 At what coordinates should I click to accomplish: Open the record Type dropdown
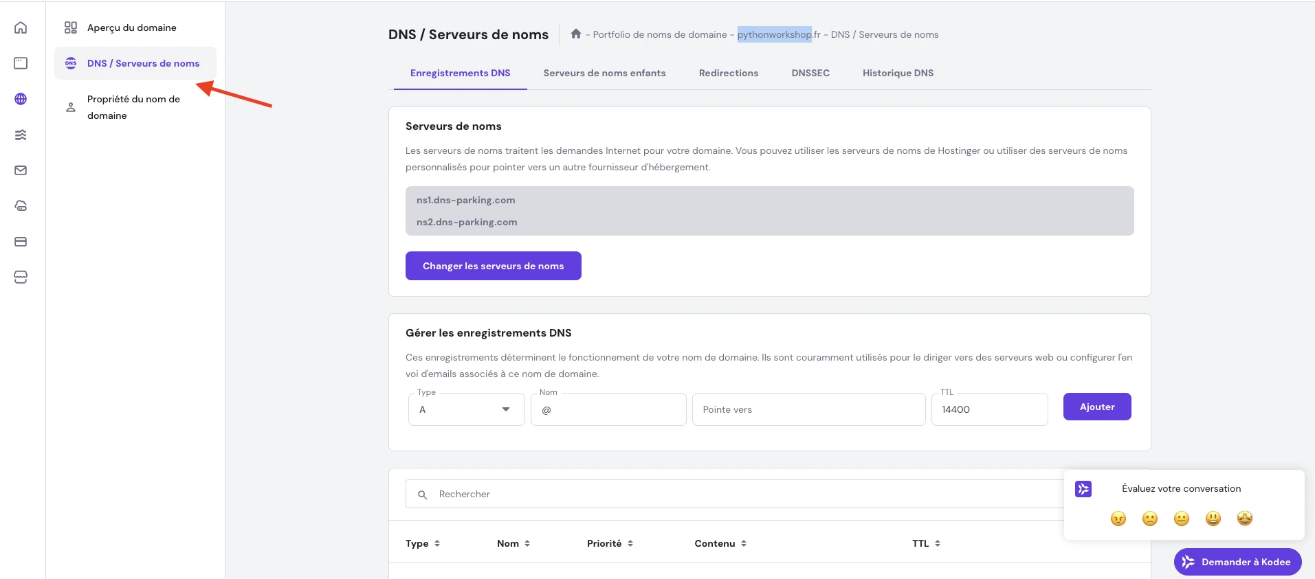point(466,409)
